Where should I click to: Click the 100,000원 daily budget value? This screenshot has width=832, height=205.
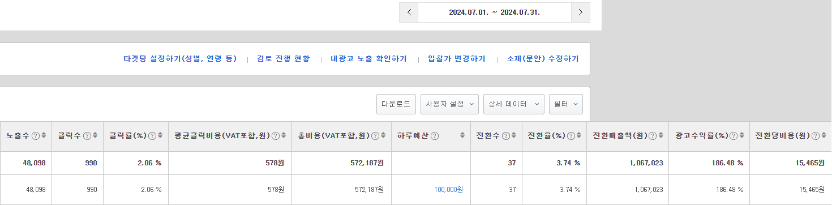[449, 190]
